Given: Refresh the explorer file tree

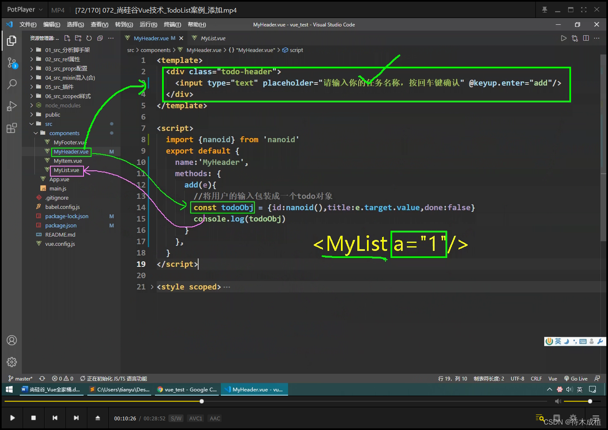Looking at the screenshot, I should click(x=89, y=38).
